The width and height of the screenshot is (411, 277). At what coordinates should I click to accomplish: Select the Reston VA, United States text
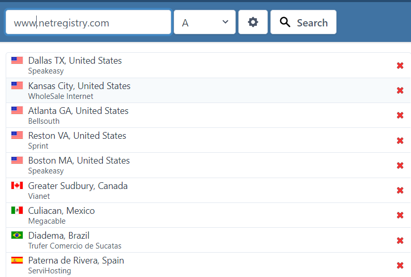[x=77, y=136]
